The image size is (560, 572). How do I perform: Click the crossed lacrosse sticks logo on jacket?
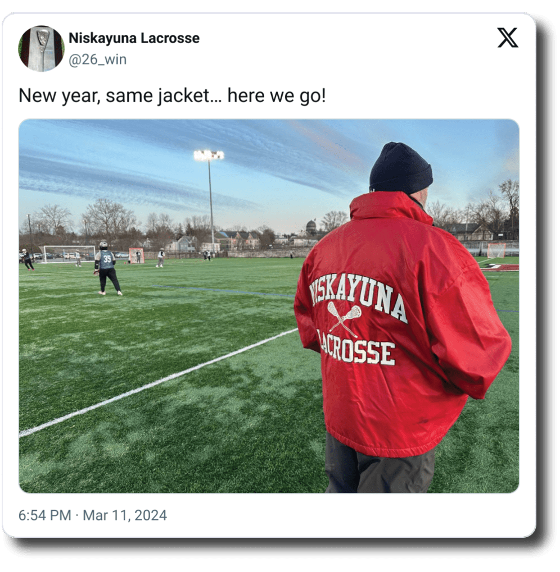click(x=344, y=318)
